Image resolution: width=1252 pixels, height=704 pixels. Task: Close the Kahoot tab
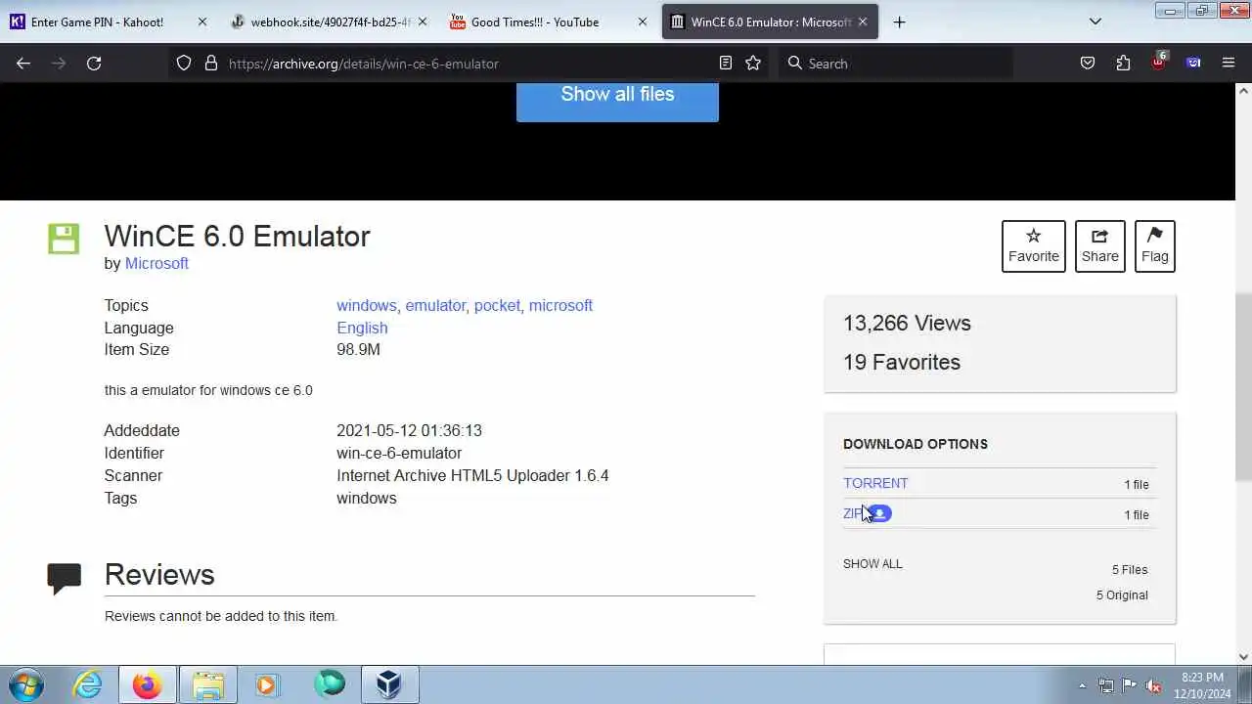pyautogui.click(x=202, y=22)
